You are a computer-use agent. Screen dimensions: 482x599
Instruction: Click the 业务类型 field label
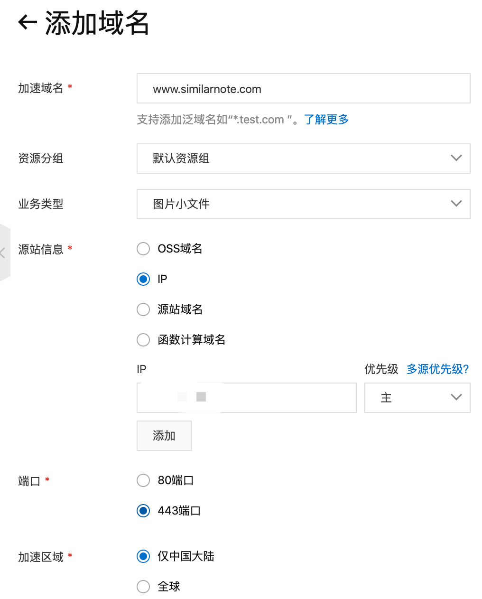(41, 204)
